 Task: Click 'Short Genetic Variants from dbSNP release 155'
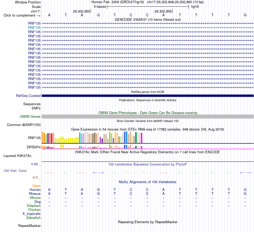coord(148,121)
